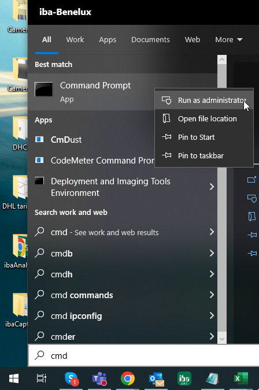
Task: Open Outlook from the taskbar
Action: tap(156, 378)
